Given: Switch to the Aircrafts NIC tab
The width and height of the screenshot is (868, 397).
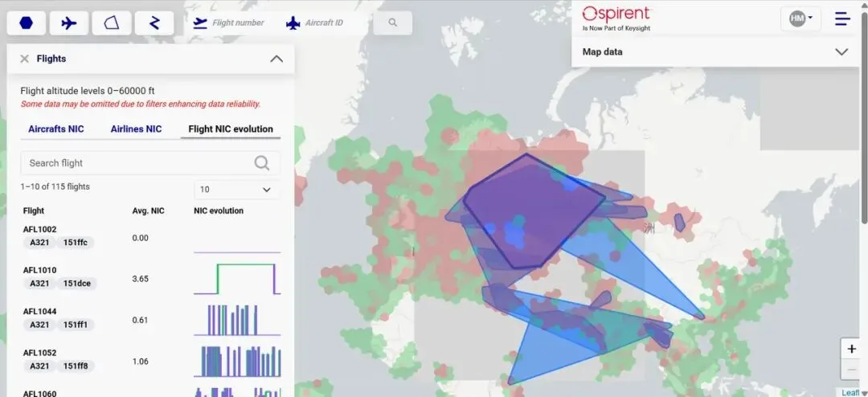Looking at the screenshot, I should (56, 129).
